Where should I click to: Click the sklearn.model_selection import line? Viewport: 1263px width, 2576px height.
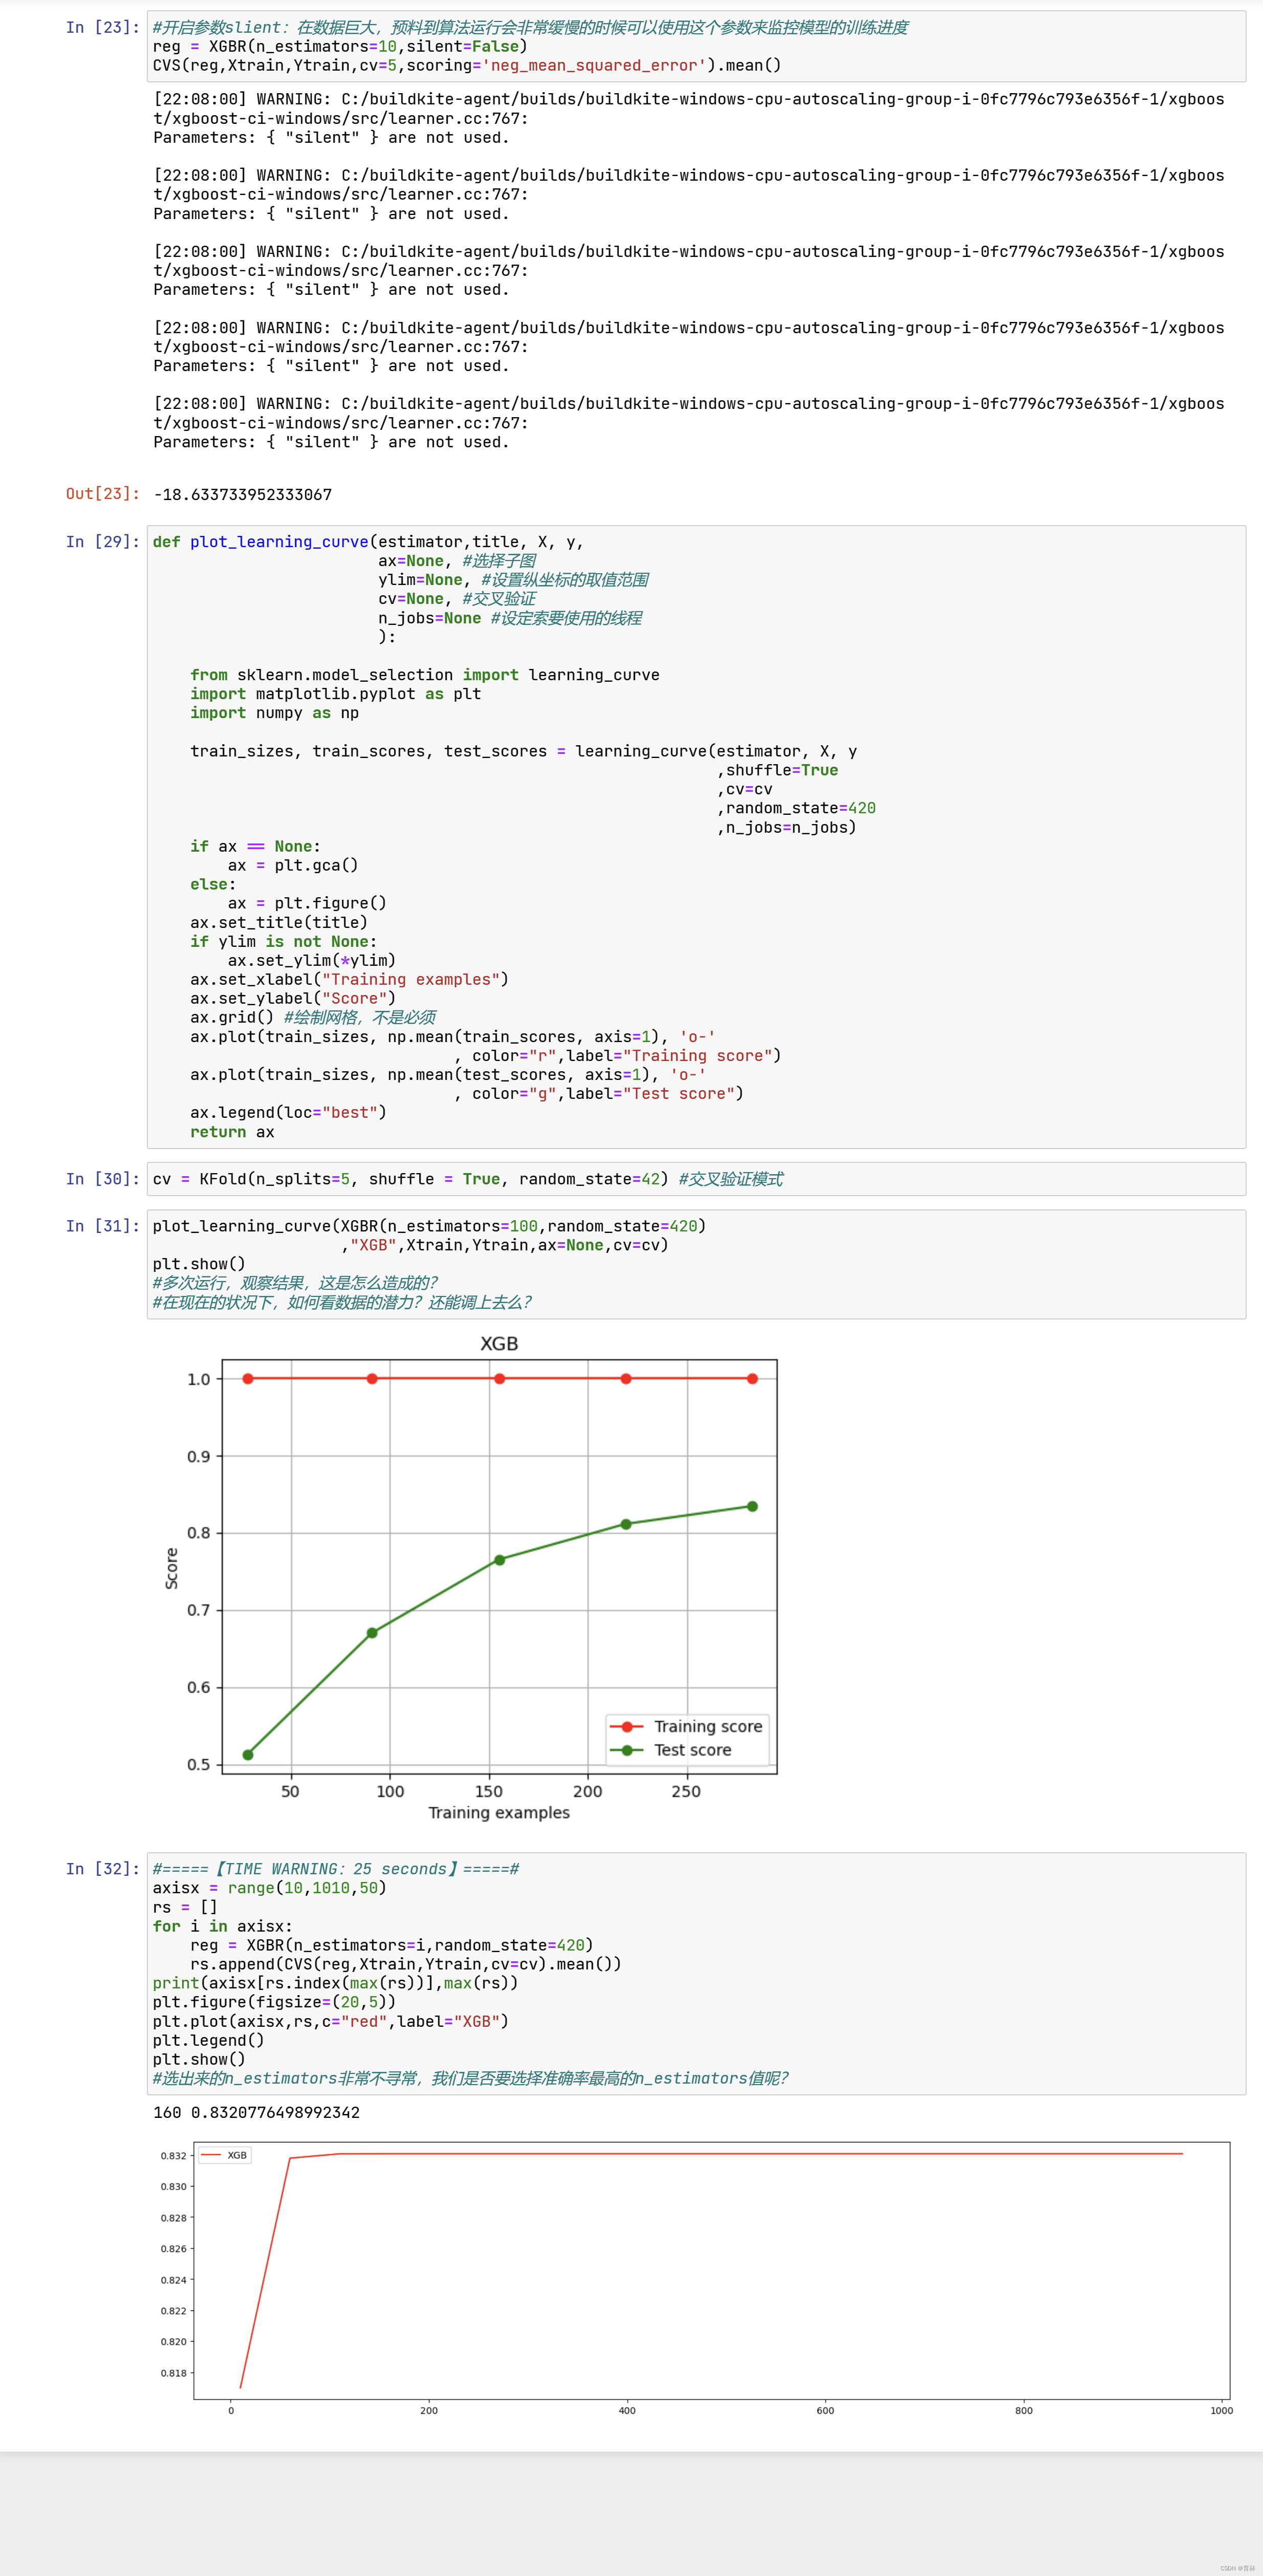425,675
